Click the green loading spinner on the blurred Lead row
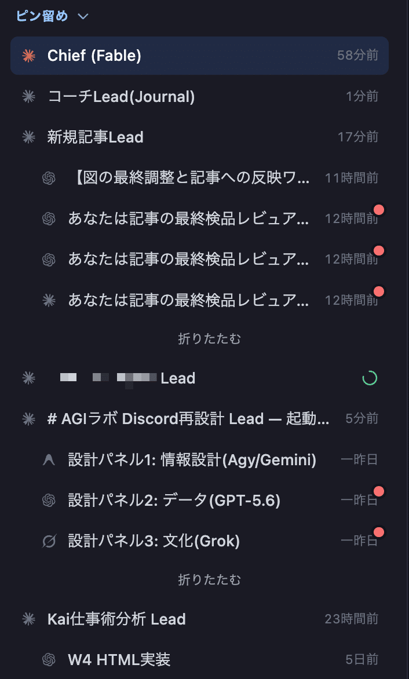Image resolution: width=409 pixels, height=679 pixels. coord(370,378)
